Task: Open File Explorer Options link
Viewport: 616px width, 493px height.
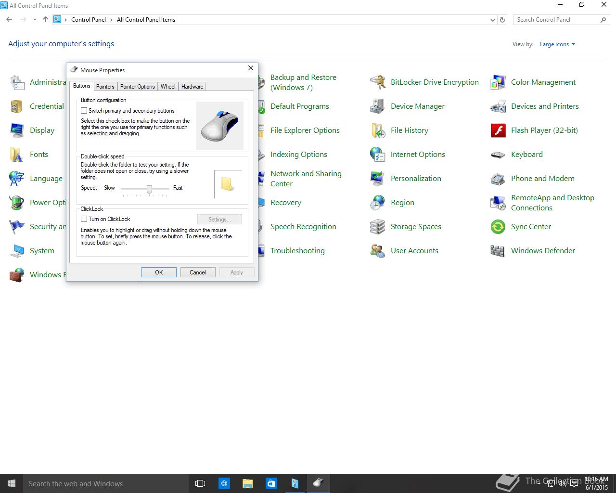Action: [305, 130]
